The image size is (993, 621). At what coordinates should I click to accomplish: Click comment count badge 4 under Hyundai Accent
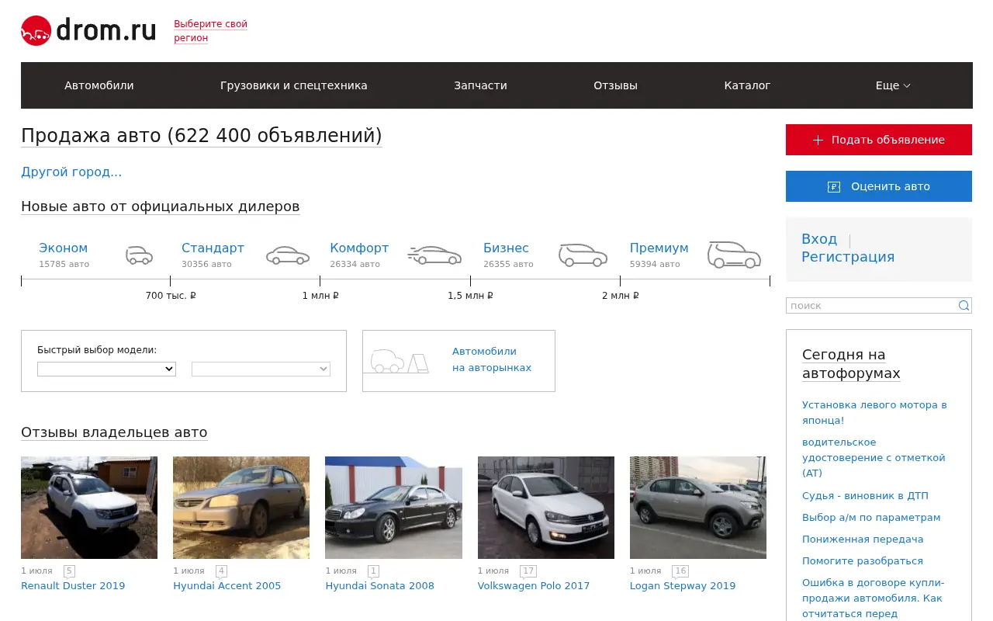(221, 571)
